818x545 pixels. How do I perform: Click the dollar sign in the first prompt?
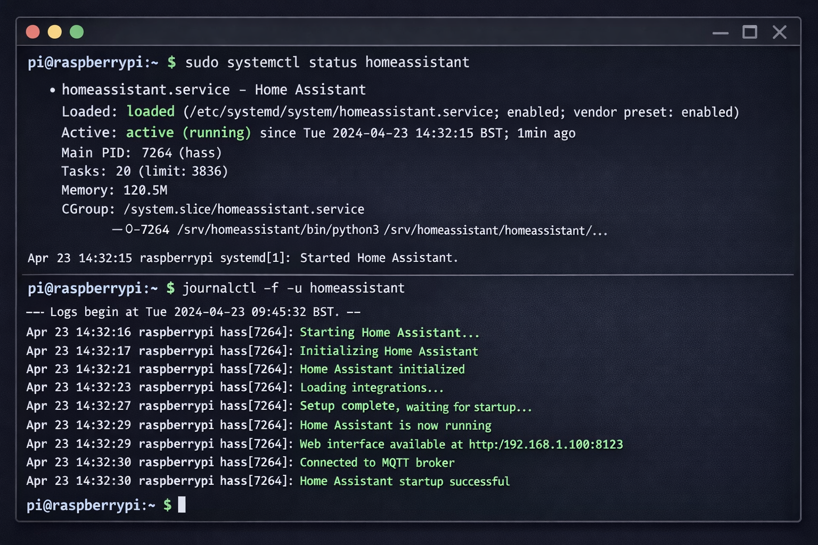pyautogui.click(x=171, y=62)
